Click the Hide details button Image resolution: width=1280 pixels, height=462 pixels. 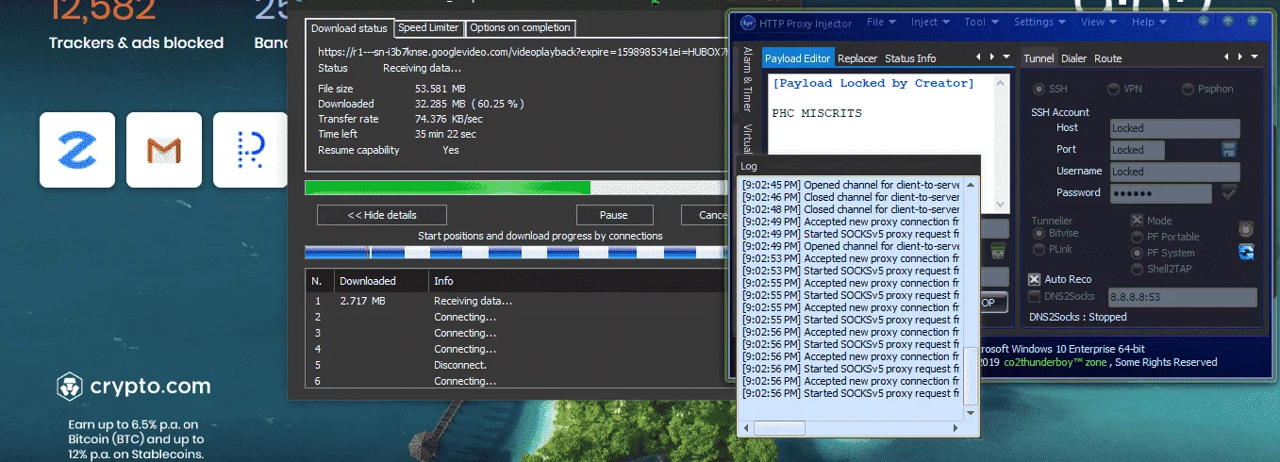coord(382,215)
